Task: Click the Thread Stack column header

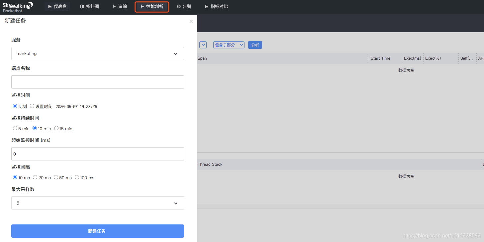Action: point(210,164)
